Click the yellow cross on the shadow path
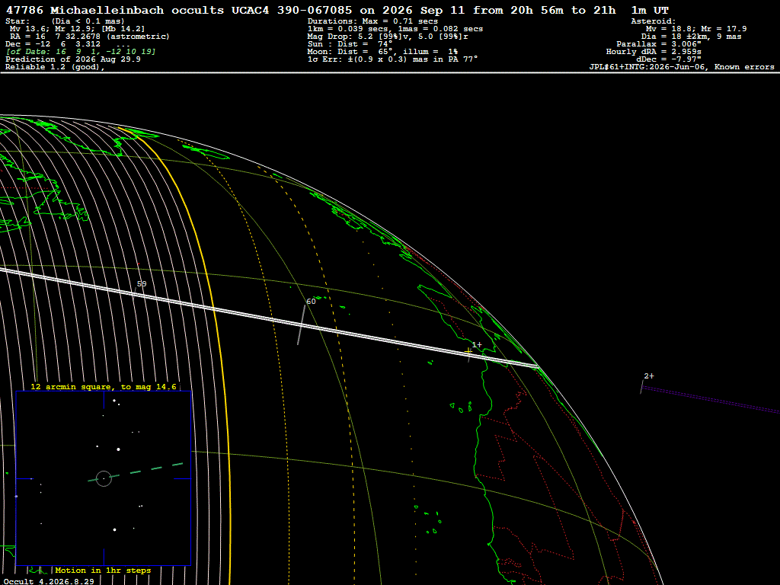This screenshot has height=585, width=780. tap(468, 352)
